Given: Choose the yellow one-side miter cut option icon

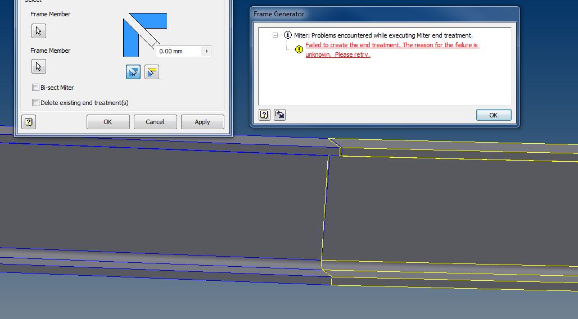Looking at the screenshot, I should click(151, 72).
